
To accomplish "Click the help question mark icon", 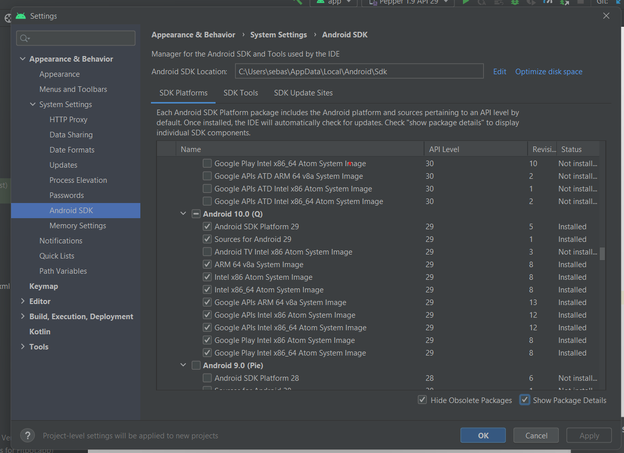I will coord(27,435).
